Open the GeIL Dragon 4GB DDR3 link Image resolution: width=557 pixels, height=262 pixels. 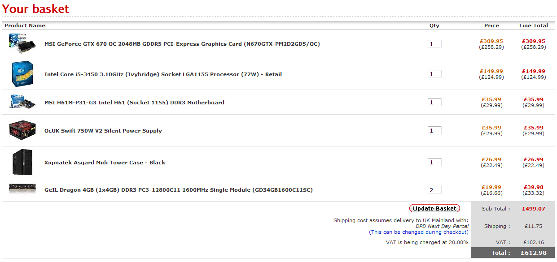(x=178, y=190)
